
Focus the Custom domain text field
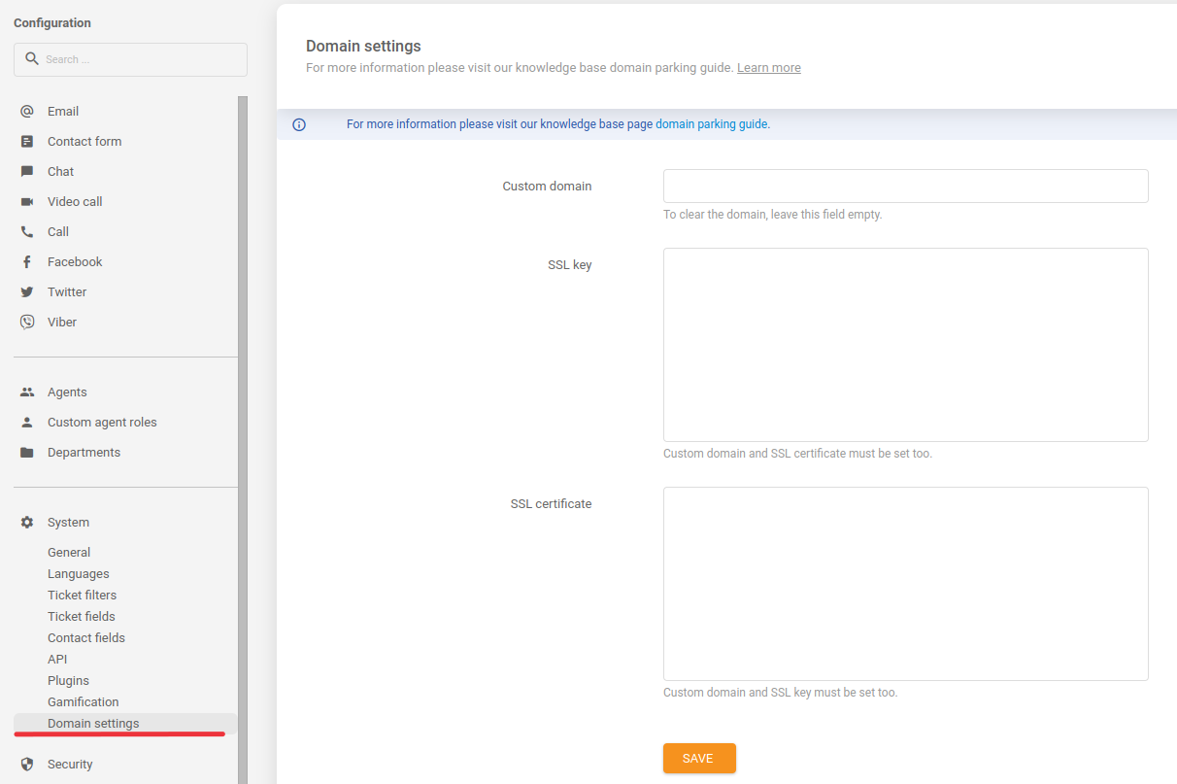[x=905, y=187]
